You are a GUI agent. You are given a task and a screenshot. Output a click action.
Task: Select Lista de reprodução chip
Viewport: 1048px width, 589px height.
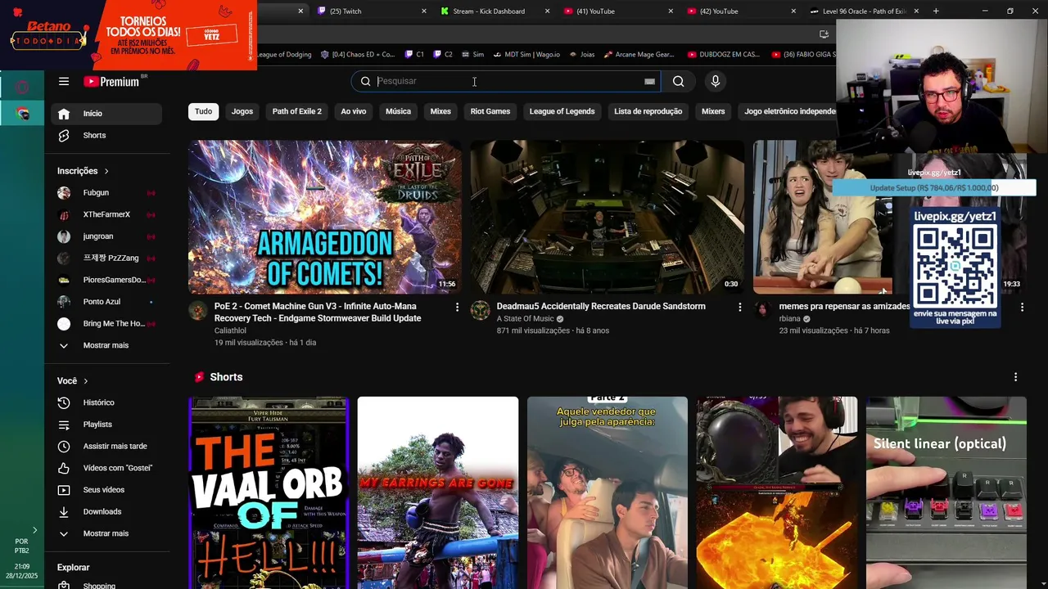click(648, 111)
